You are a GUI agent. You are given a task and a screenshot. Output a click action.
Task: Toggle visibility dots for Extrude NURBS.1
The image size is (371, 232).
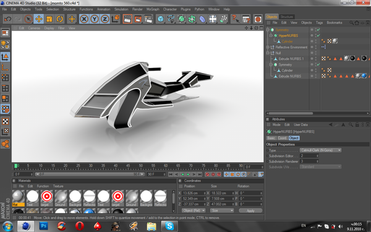(x=315, y=59)
